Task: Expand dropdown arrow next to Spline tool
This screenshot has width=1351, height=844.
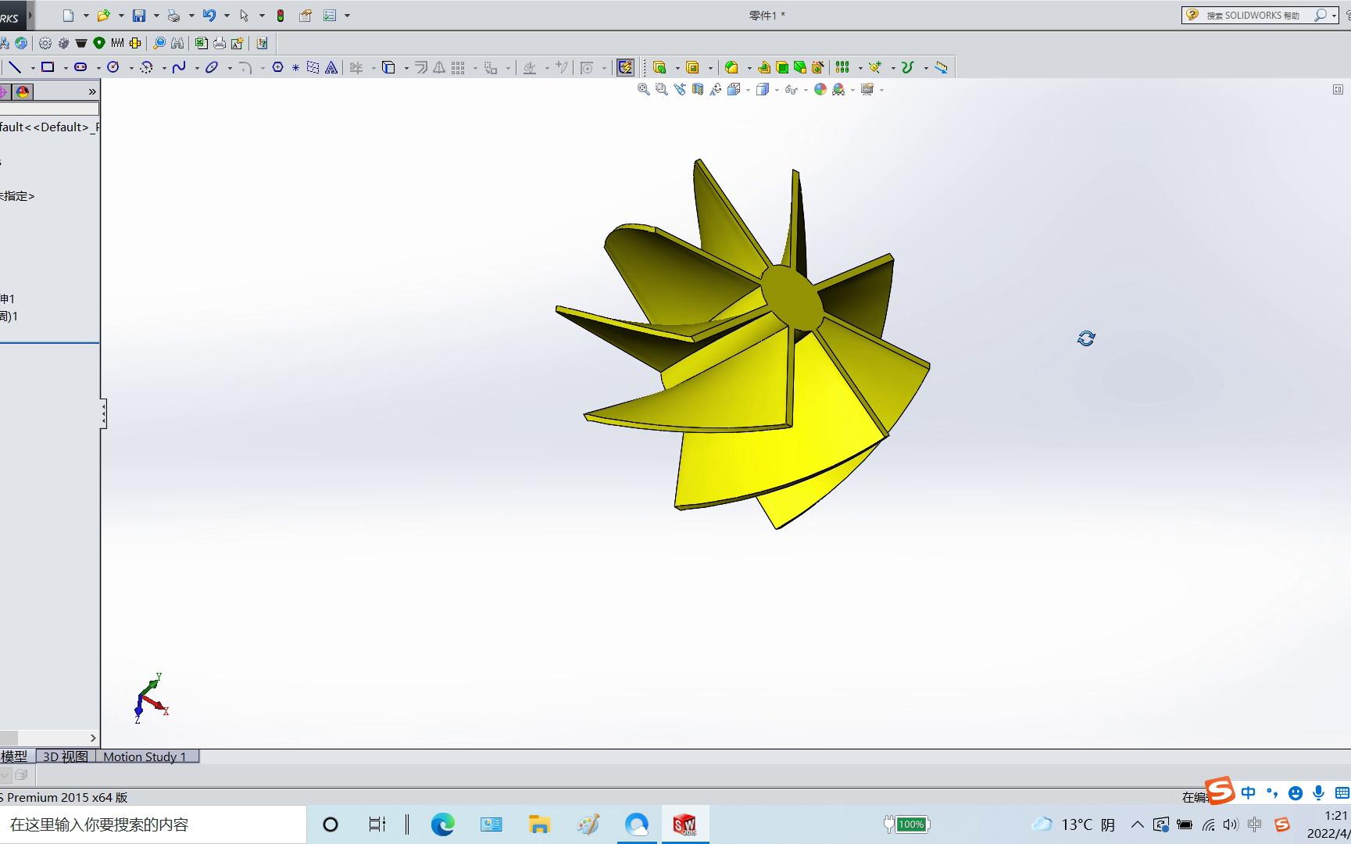Action: 196,68
